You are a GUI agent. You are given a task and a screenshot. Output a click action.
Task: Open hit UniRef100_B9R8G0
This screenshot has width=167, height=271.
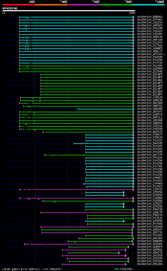pyautogui.click(x=150, y=17)
